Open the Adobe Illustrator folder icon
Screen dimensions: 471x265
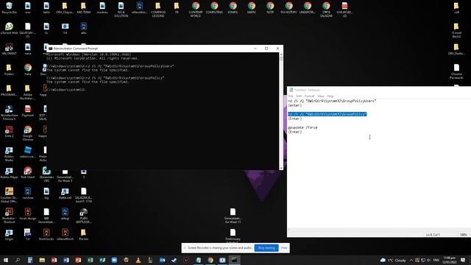coord(28,92)
